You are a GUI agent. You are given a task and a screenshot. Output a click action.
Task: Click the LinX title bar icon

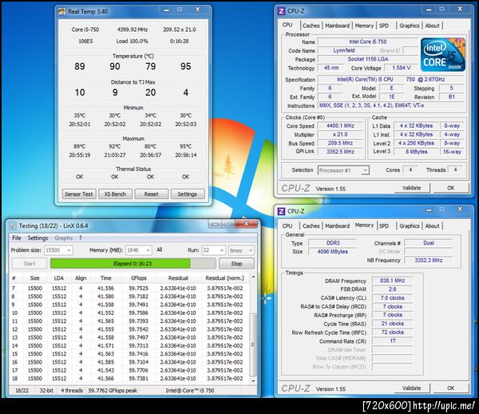coord(13,226)
